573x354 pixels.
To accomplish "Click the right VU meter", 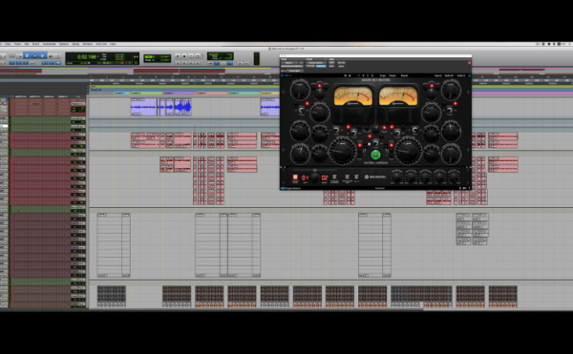I will click(x=398, y=96).
